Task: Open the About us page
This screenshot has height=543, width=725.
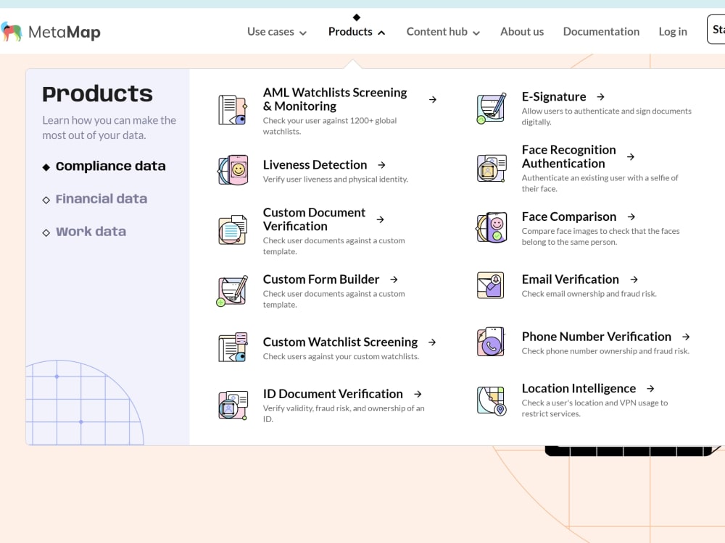Action: click(x=522, y=32)
